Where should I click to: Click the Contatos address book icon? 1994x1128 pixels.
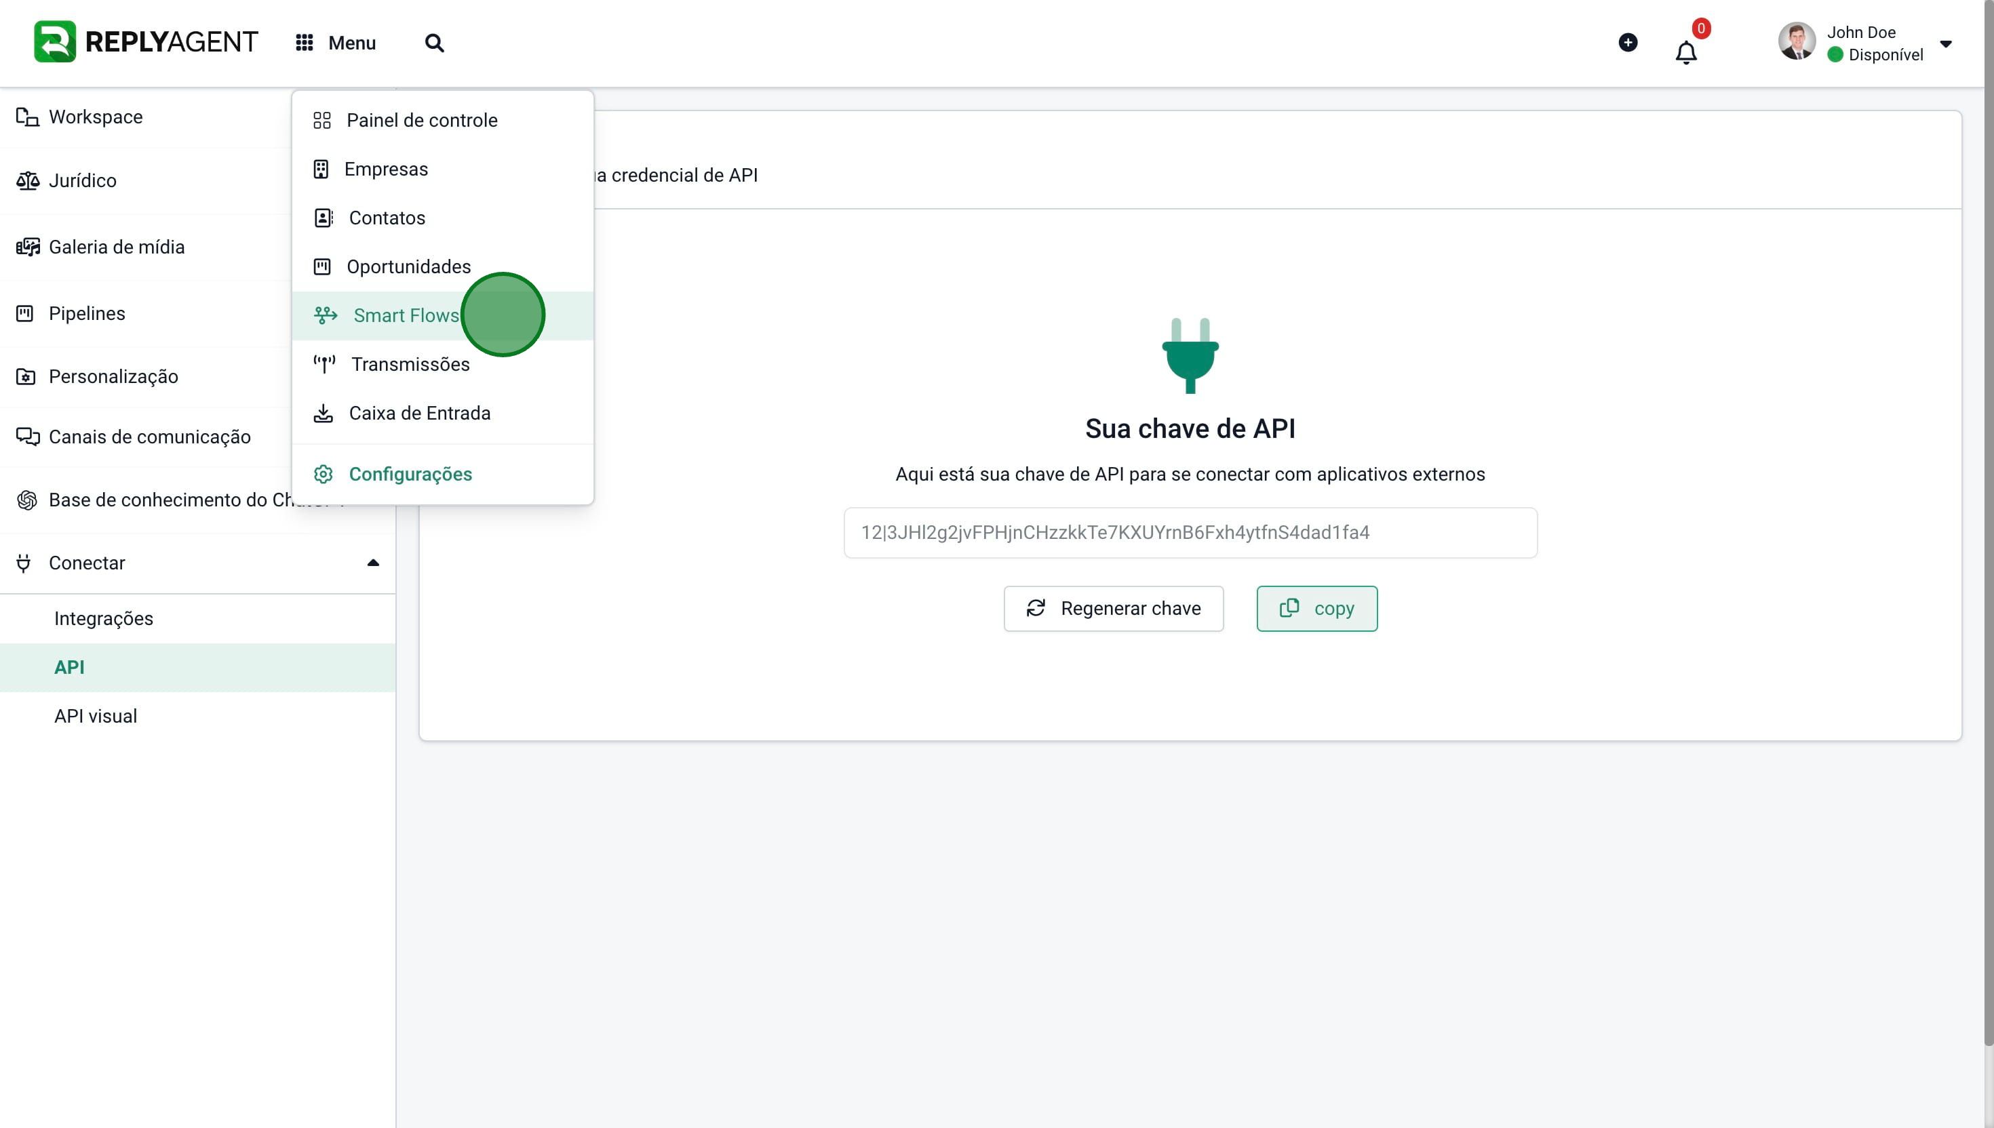[323, 218]
